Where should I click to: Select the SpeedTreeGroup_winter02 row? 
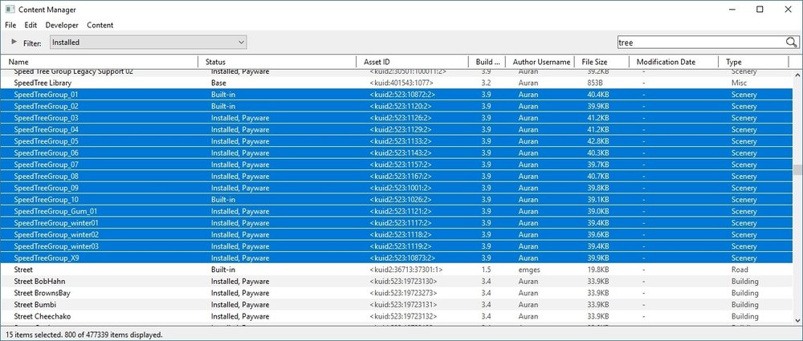tap(397, 234)
